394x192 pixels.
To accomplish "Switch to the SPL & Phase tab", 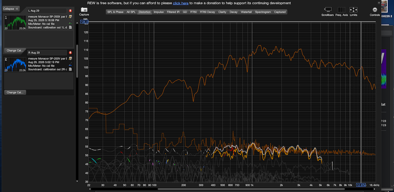I will coord(115,12).
